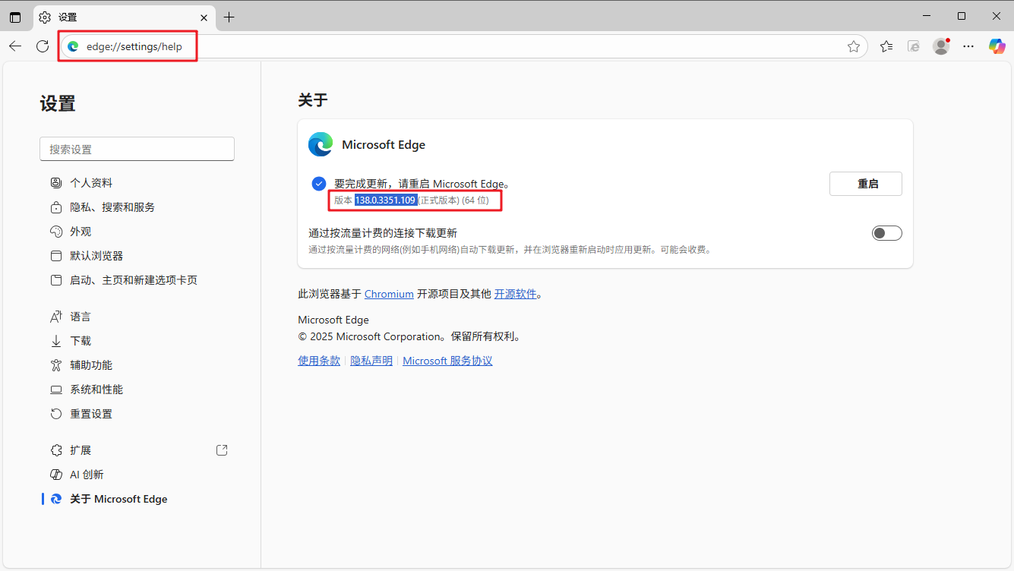This screenshot has height=571, width=1014.
Task: Open the Copilot icon in toolbar
Action: pos(997,46)
